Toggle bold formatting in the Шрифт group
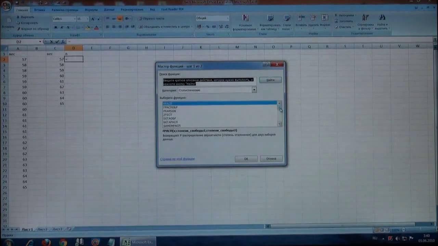 [x=56, y=27]
